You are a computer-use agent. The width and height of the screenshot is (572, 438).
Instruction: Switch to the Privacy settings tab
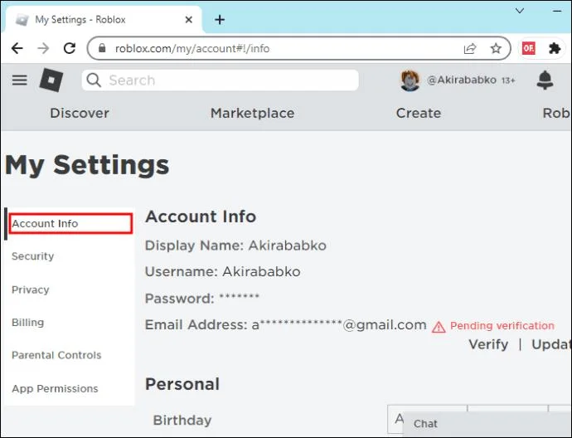31,290
